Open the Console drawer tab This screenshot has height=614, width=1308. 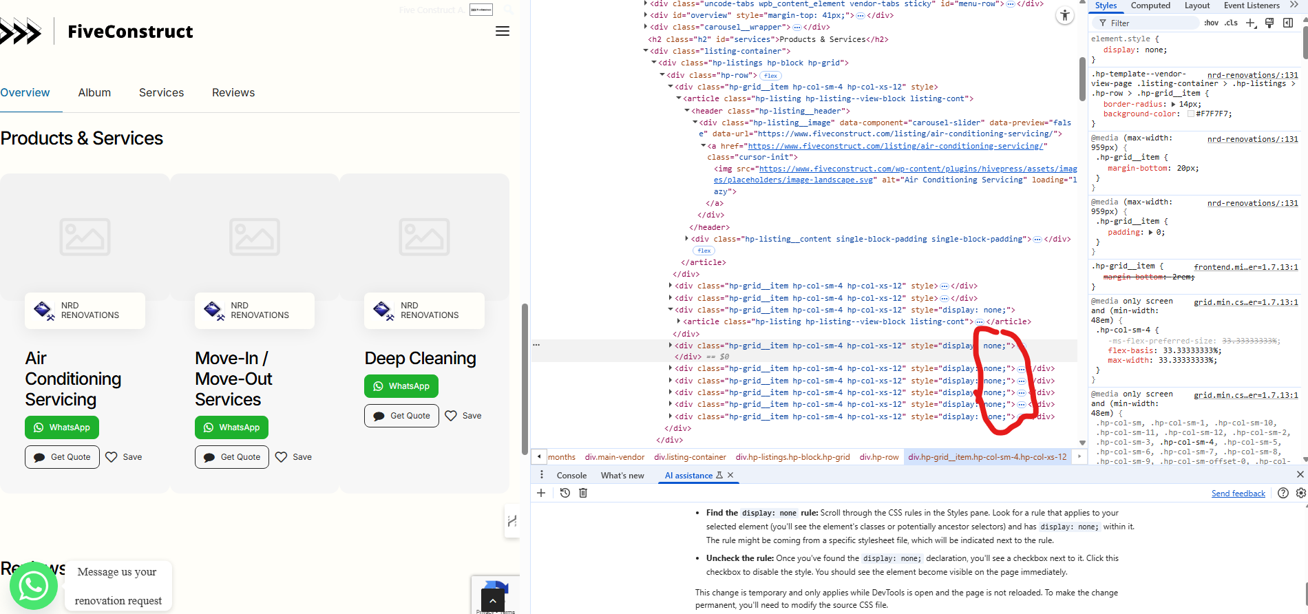571,475
